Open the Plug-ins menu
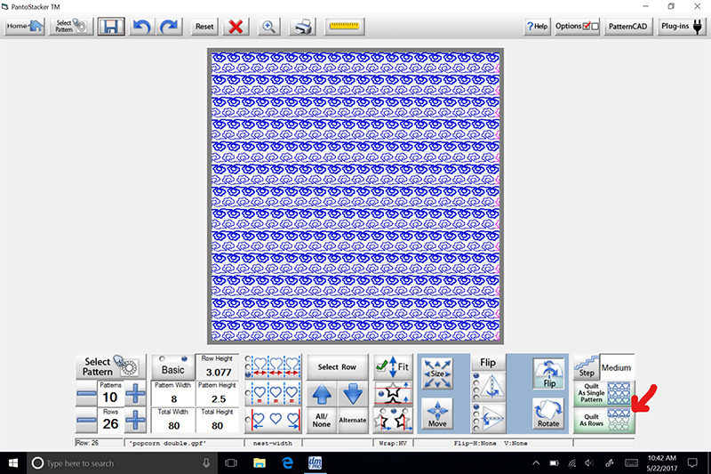The height and width of the screenshot is (474, 711). pos(682,27)
